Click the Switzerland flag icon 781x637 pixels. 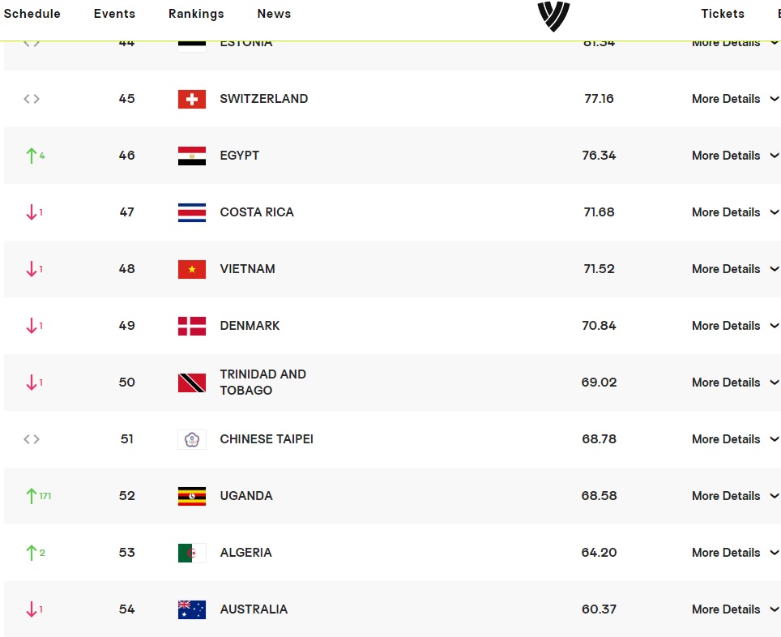pyautogui.click(x=192, y=99)
